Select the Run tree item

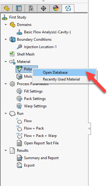[20, 114]
